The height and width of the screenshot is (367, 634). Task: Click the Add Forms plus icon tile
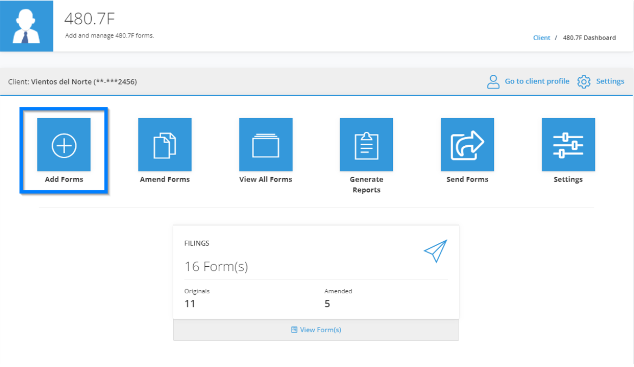[x=64, y=145]
